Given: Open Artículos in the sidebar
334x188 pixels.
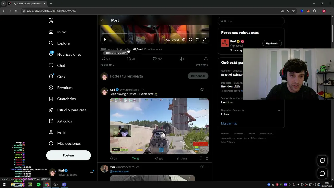Looking at the screenshot, I should pyautogui.click(x=60, y=121).
